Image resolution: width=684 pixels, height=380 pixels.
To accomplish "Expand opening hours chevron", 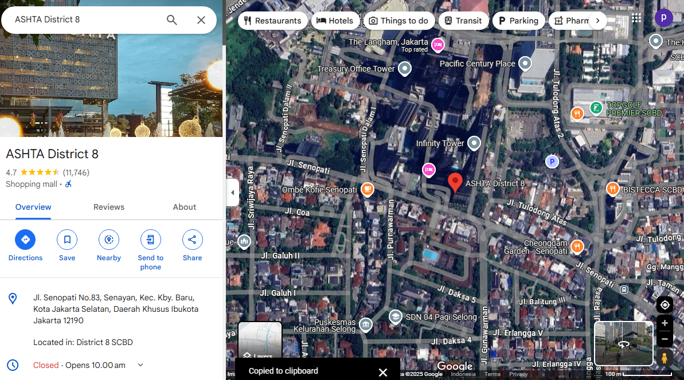I will pyautogui.click(x=140, y=365).
